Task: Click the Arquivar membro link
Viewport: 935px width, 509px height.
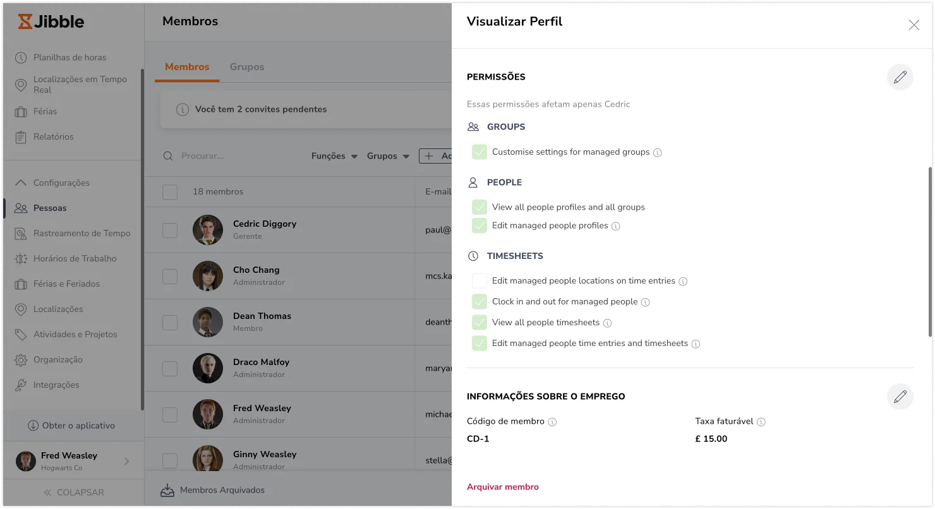Action: point(503,487)
